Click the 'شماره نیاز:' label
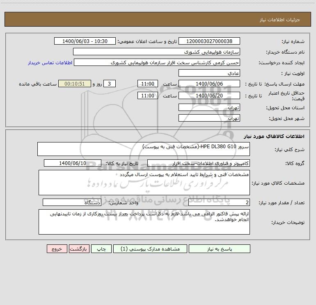This screenshot has width=316, height=305. [293, 41]
